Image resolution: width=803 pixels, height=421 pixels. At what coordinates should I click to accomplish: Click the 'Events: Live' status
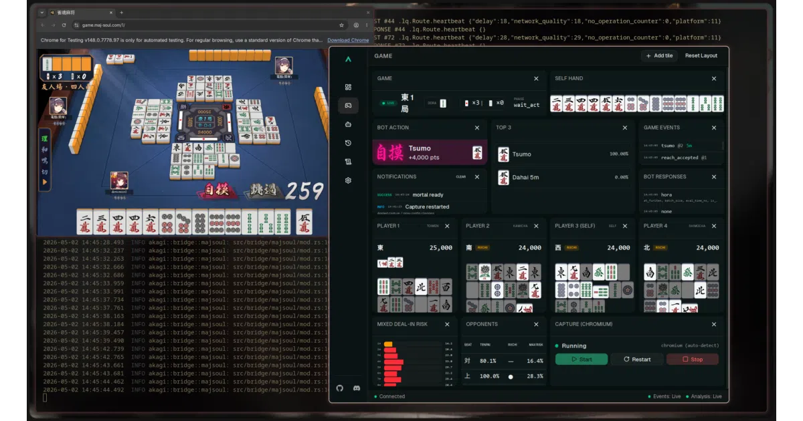664,396
